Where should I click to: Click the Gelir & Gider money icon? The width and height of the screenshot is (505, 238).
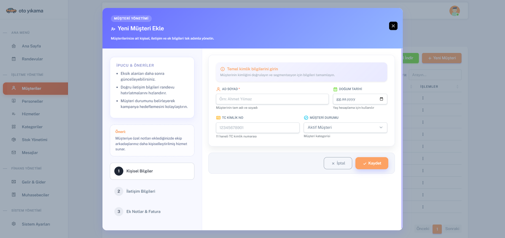pyautogui.click(x=14, y=182)
